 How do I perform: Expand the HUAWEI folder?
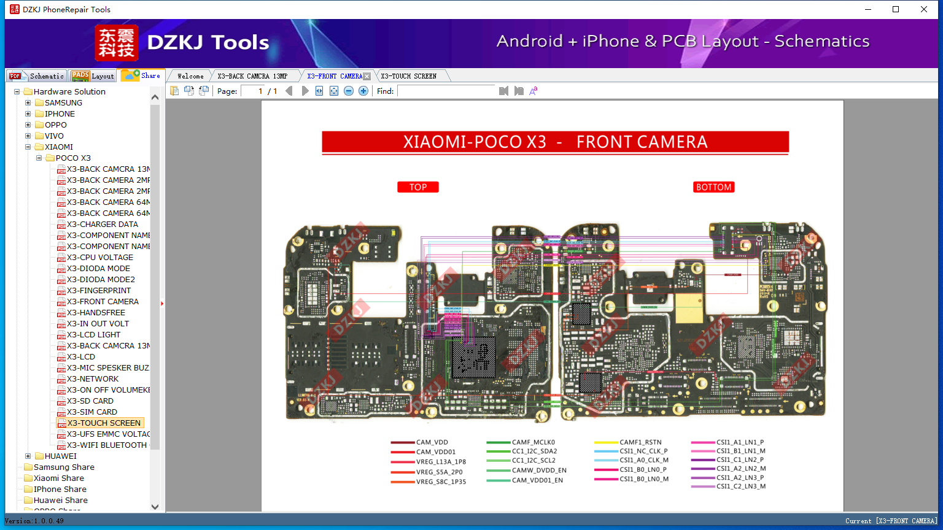click(x=28, y=456)
